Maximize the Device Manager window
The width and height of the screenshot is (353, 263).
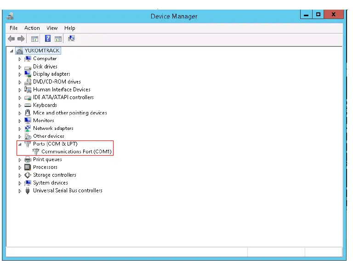(318, 14)
